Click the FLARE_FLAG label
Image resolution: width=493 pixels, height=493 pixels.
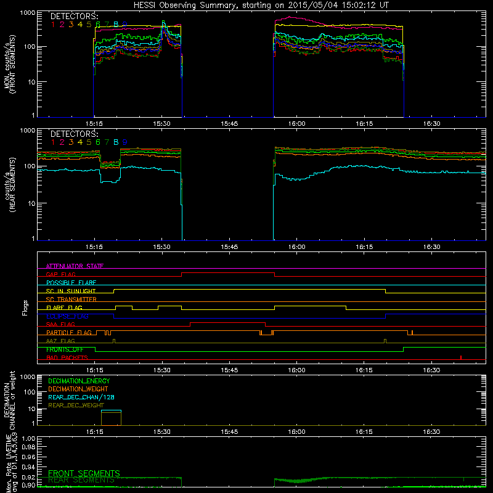pyautogui.click(x=64, y=308)
